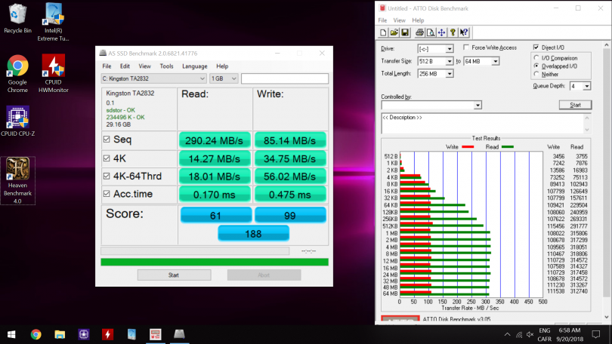
Task: Uncheck the Direct I/O checkbox
Action: click(x=536, y=48)
